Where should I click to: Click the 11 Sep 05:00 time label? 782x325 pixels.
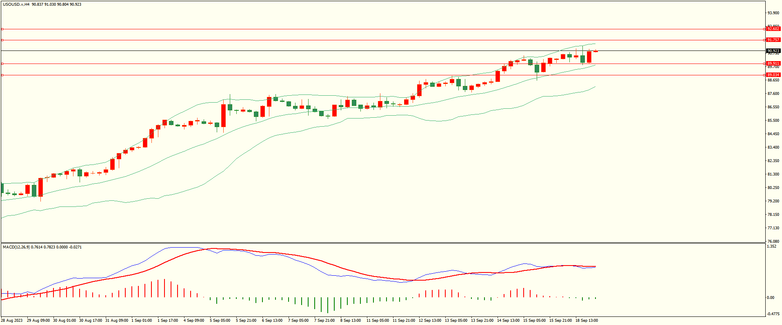[378, 321]
